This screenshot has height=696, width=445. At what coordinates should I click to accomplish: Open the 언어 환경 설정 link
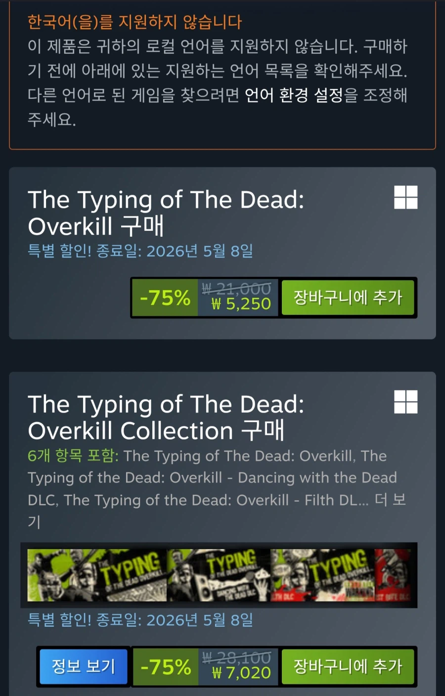click(294, 95)
